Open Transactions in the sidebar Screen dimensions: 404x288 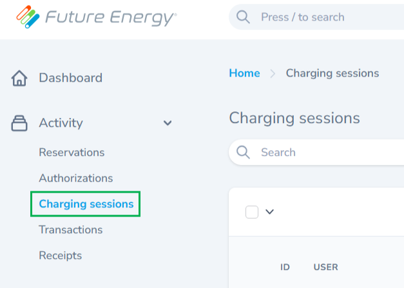coord(71,229)
